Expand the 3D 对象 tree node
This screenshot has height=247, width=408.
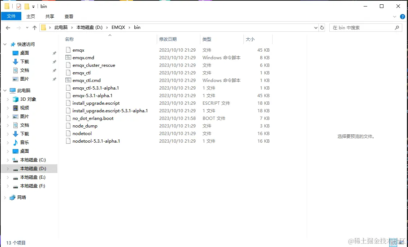pyautogui.click(x=8, y=99)
